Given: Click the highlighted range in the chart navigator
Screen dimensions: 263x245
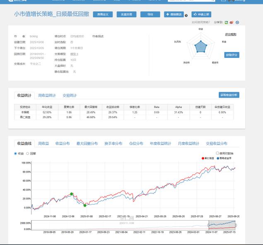Looking at the screenshot, I should coord(222,225).
